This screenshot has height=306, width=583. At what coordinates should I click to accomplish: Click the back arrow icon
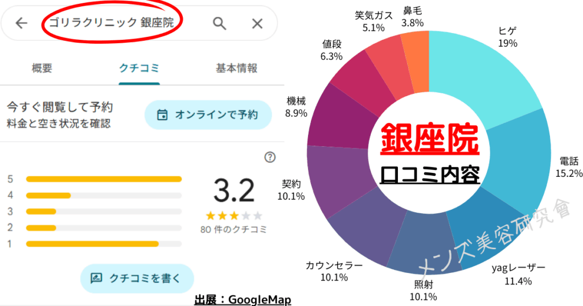click(22, 23)
